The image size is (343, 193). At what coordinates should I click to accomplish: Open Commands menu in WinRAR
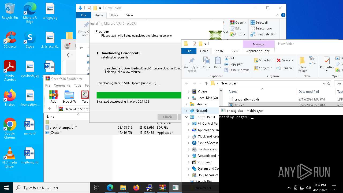point(62,86)
